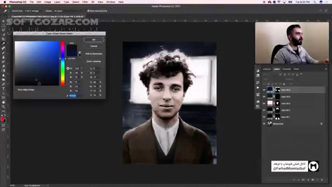332x187 pixels.
Task: Click the open document title tab
Action: pyautogui.click(x=48, y=16)
